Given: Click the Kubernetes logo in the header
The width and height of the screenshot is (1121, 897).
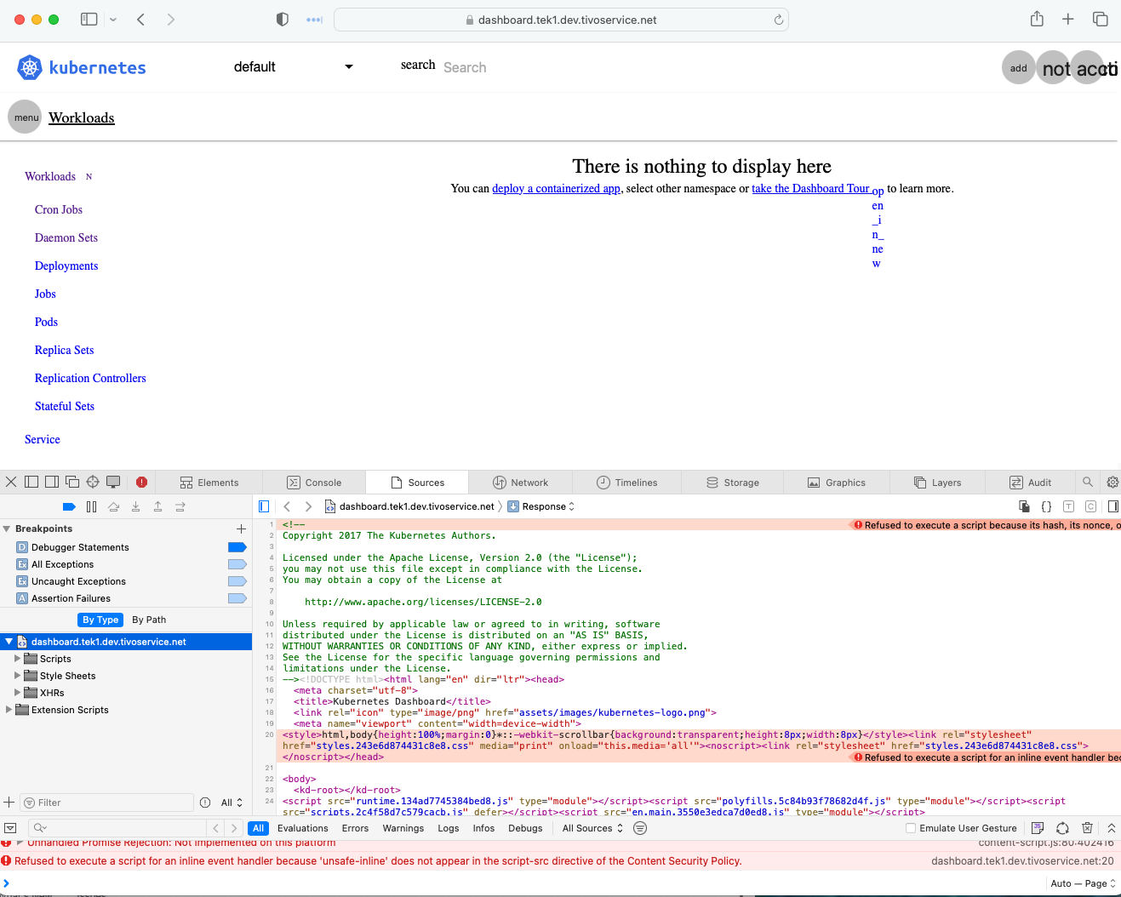Looking at the screenshot, I should [x=28, y=67].
